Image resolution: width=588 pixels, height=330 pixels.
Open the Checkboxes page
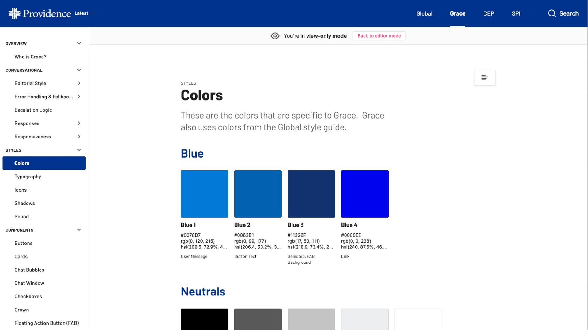coord(28,296)
